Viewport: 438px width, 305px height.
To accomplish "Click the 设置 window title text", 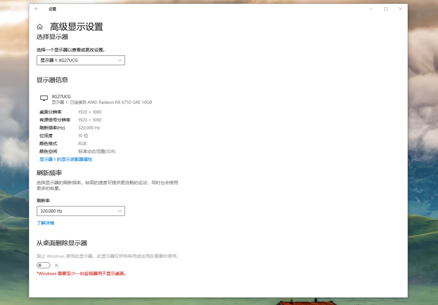I will [52, 9].
